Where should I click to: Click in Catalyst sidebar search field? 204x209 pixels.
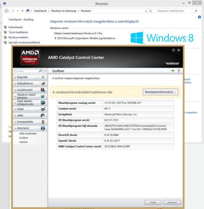[26, 71]
